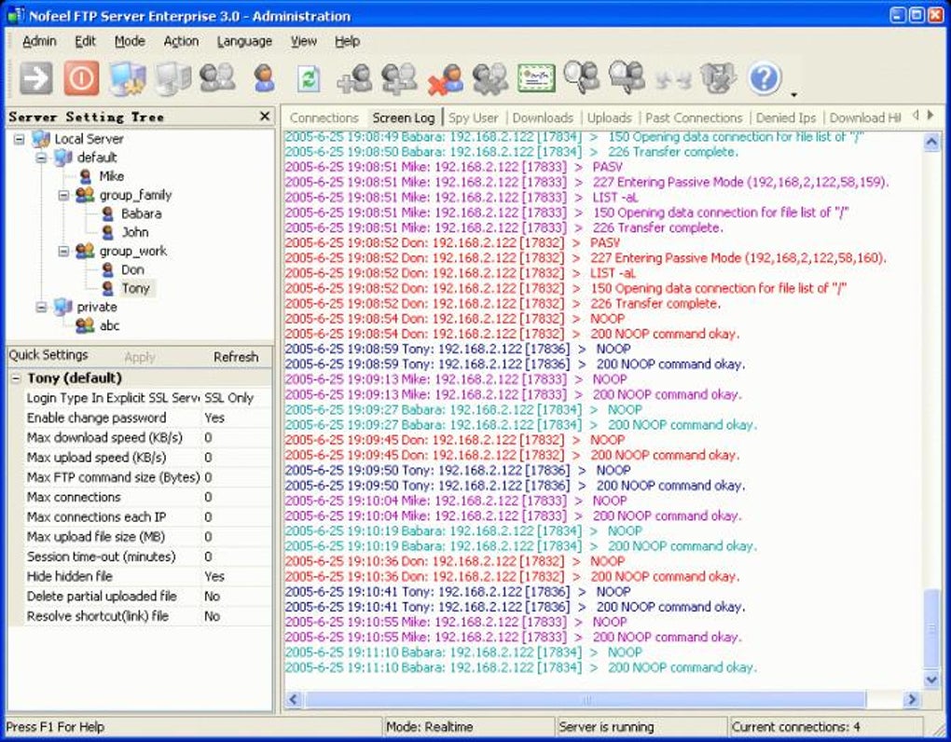951x742 pixels.
Task: Select user Don in the tree
Action: click(x=132, y=269)
